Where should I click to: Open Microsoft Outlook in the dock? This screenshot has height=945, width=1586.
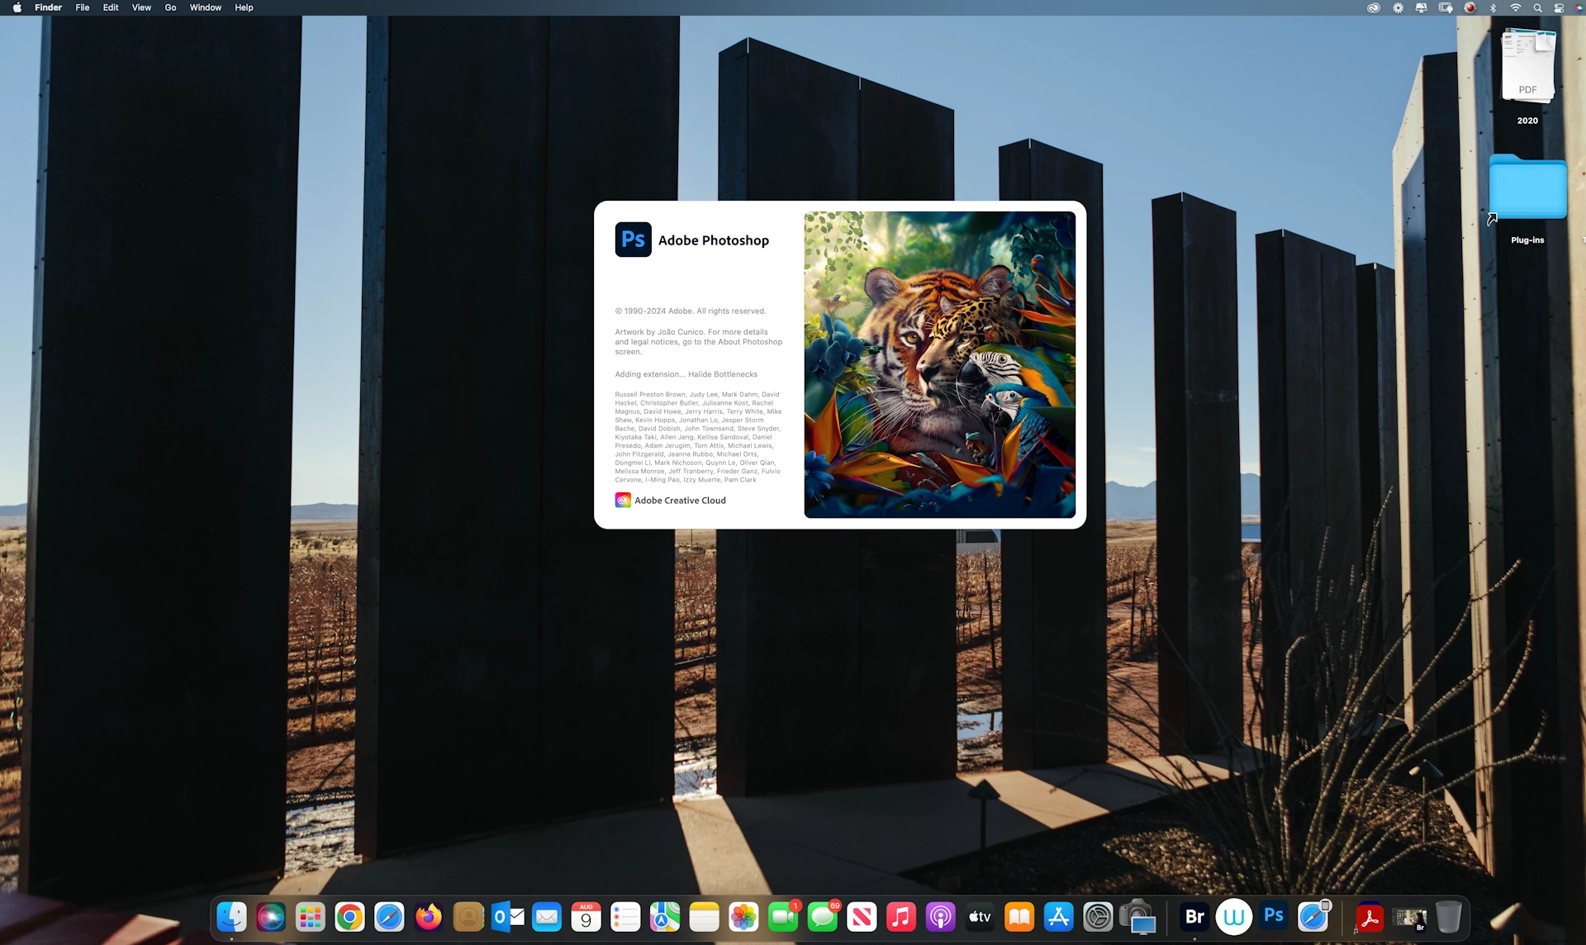tap(507, 918)
